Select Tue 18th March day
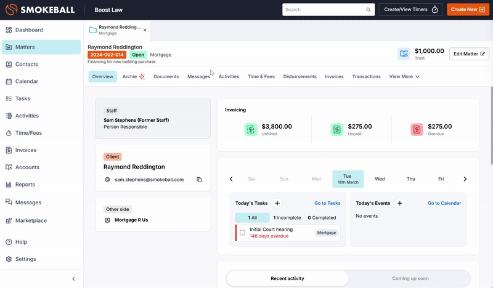 348,179
